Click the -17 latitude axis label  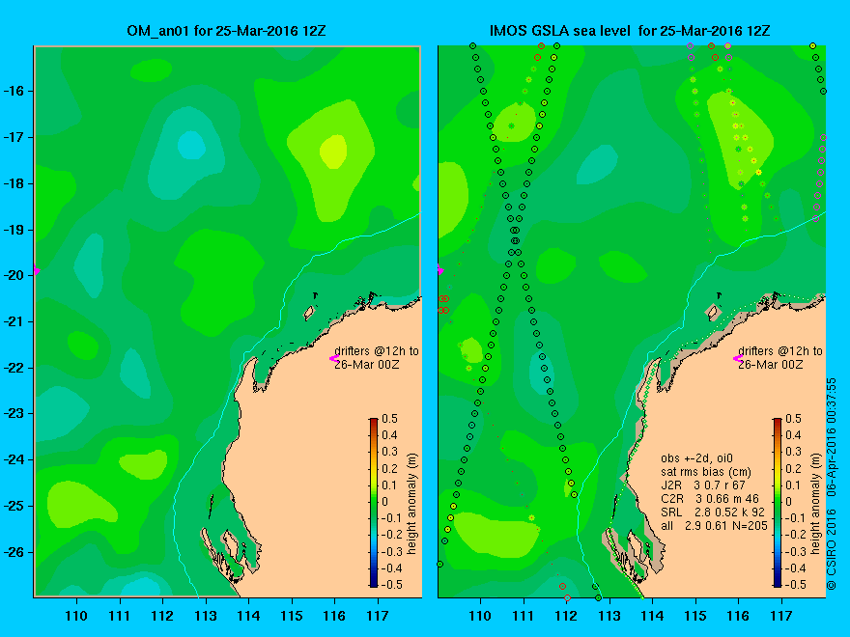pyautogui.click(x=14, y=138)
